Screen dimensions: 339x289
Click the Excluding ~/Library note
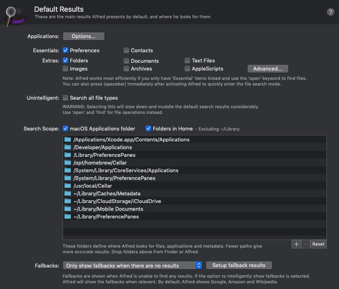coord(217,129)
